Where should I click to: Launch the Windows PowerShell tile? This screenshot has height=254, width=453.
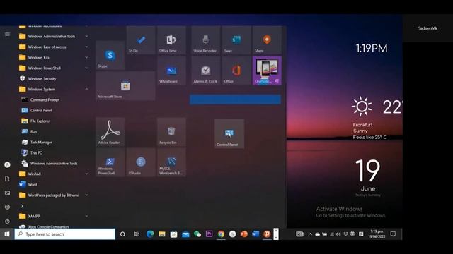pyautogui.click(x=110, y=162)
